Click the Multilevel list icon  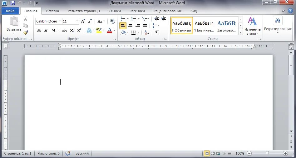pos(144,18)
